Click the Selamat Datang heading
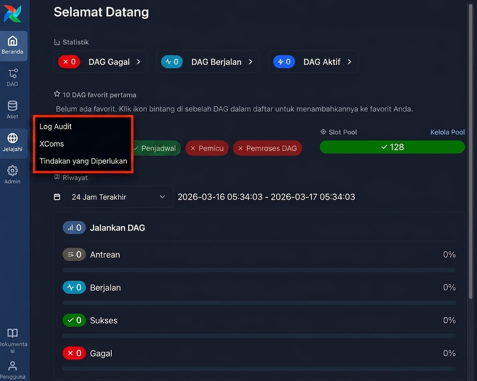The image size is (477, 381). click(101, 12)
